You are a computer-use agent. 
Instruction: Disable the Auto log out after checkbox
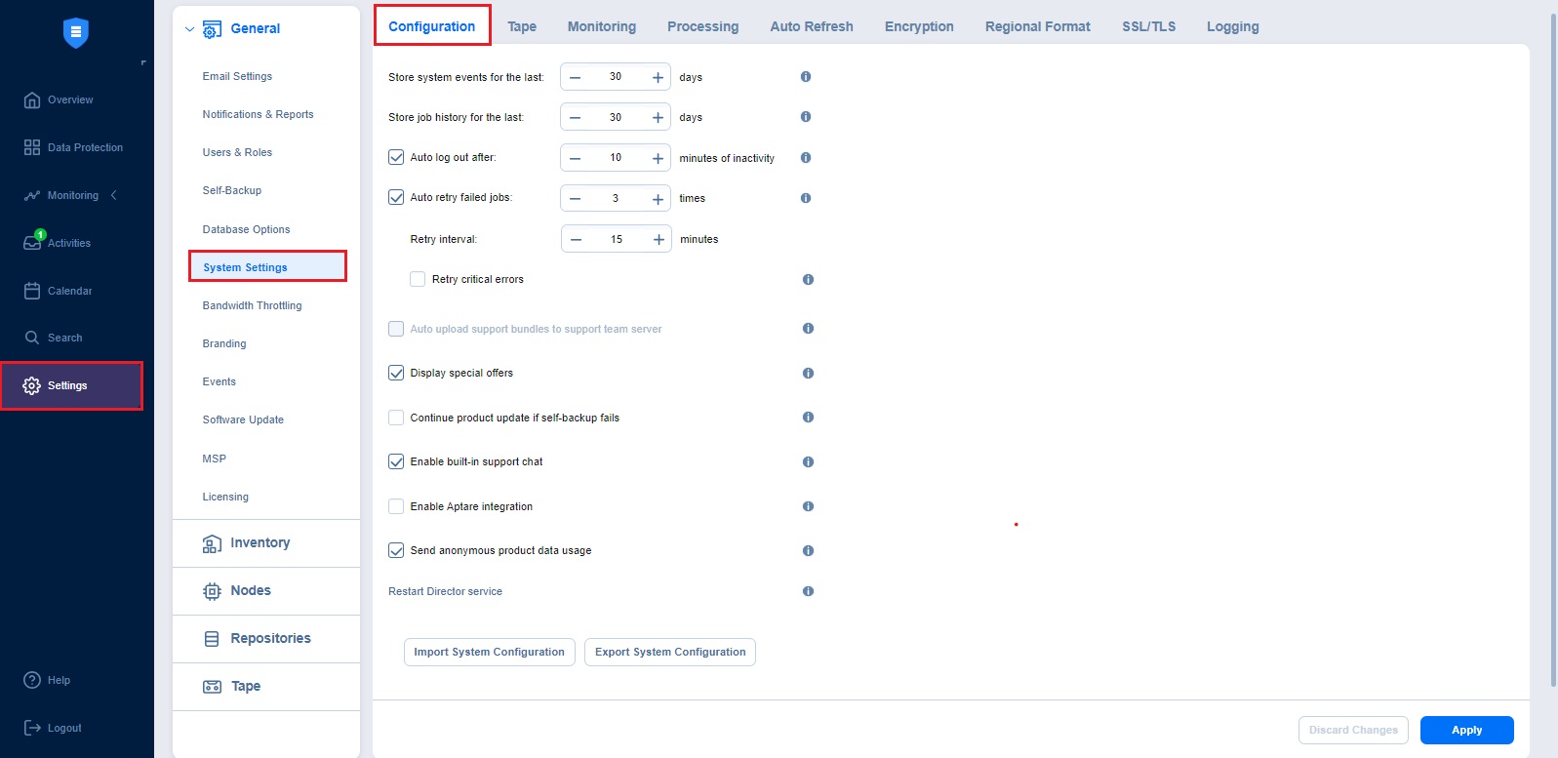point(396,157)
